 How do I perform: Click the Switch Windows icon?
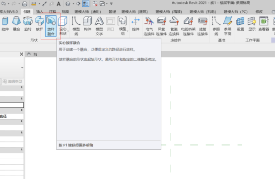point(102,3)
